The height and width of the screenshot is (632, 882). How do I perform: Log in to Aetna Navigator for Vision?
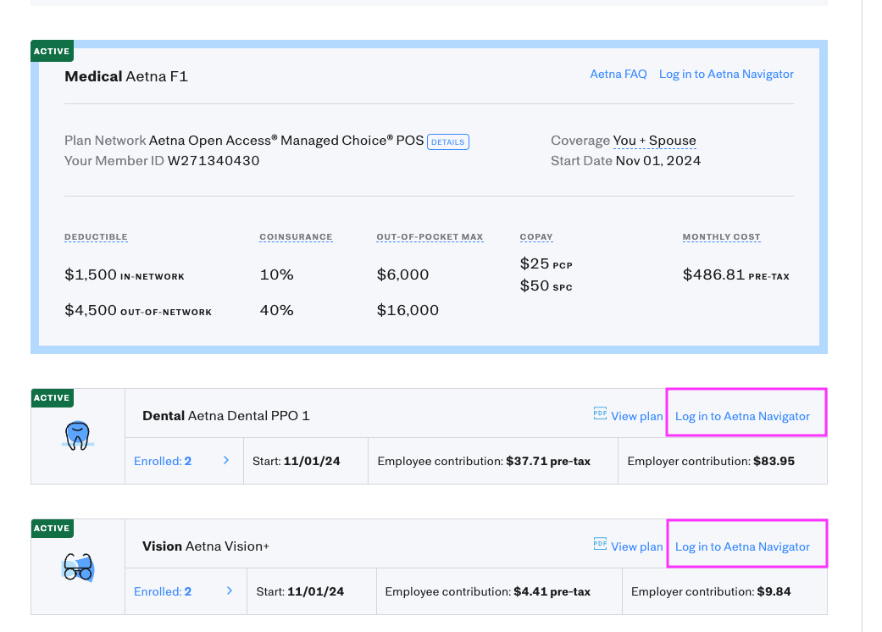pyautogui.click(x=742, y=546)
